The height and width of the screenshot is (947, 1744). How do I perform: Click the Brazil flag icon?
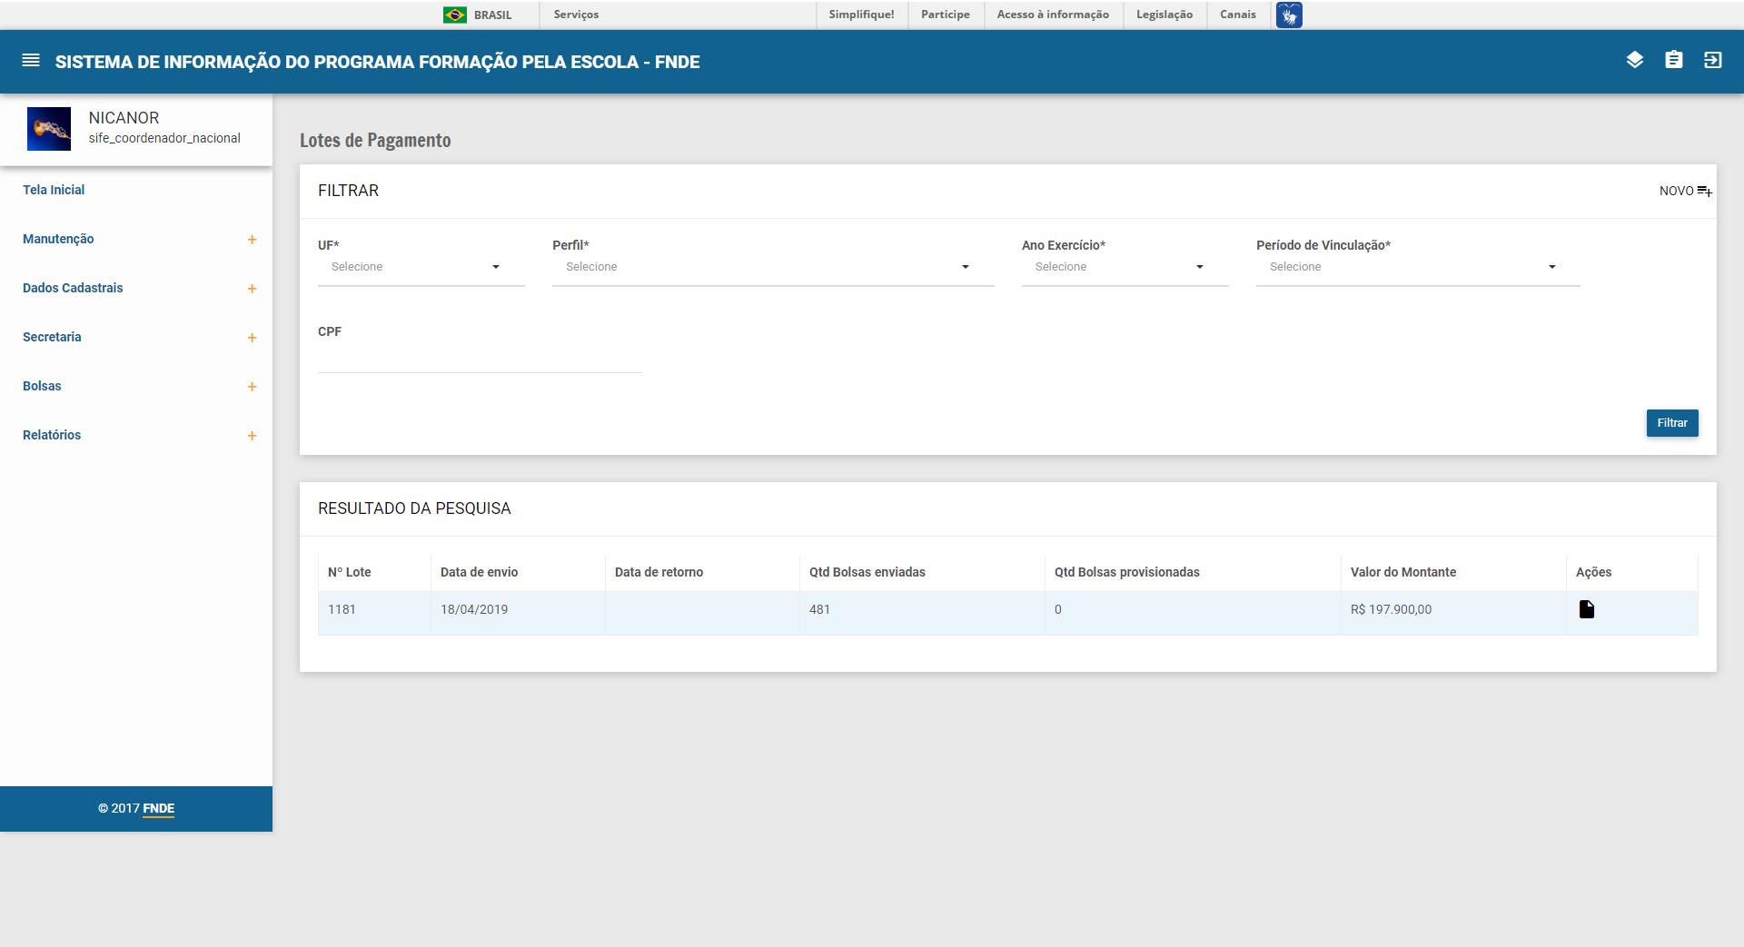(x=454, y=15)
